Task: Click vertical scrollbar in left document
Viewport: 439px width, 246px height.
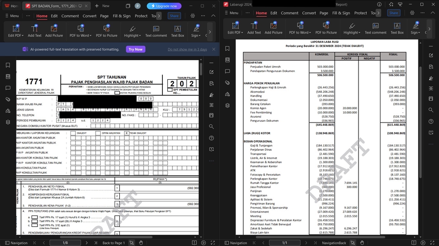Action: [x=201, y=69]
